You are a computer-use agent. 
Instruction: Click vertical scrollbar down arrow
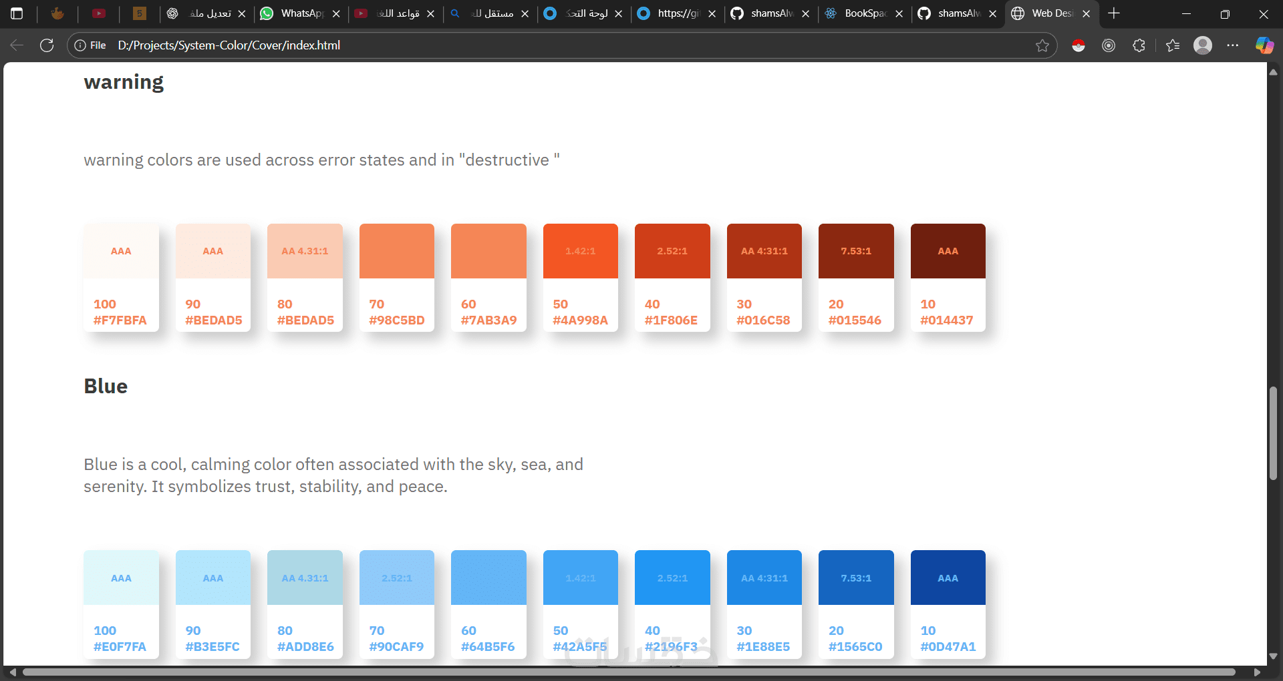(1274, 656)
